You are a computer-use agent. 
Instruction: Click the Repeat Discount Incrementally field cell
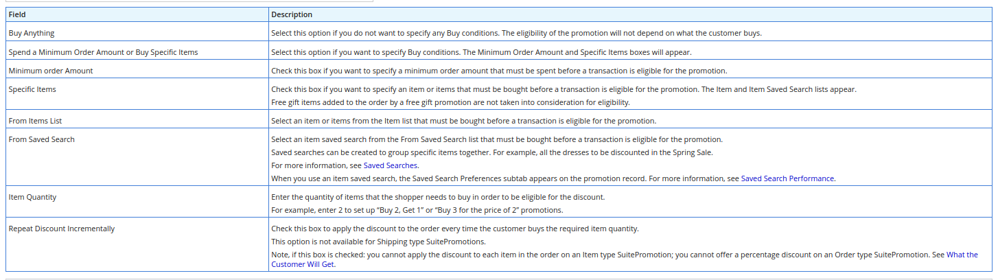[x=62, y=229]
